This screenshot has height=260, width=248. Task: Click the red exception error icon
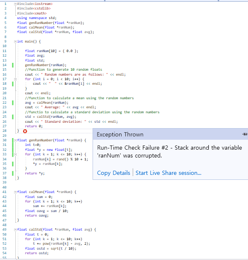25,131
